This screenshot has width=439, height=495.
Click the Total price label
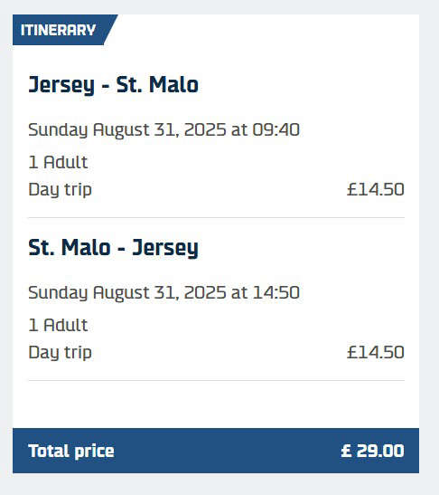pos(71,452)
